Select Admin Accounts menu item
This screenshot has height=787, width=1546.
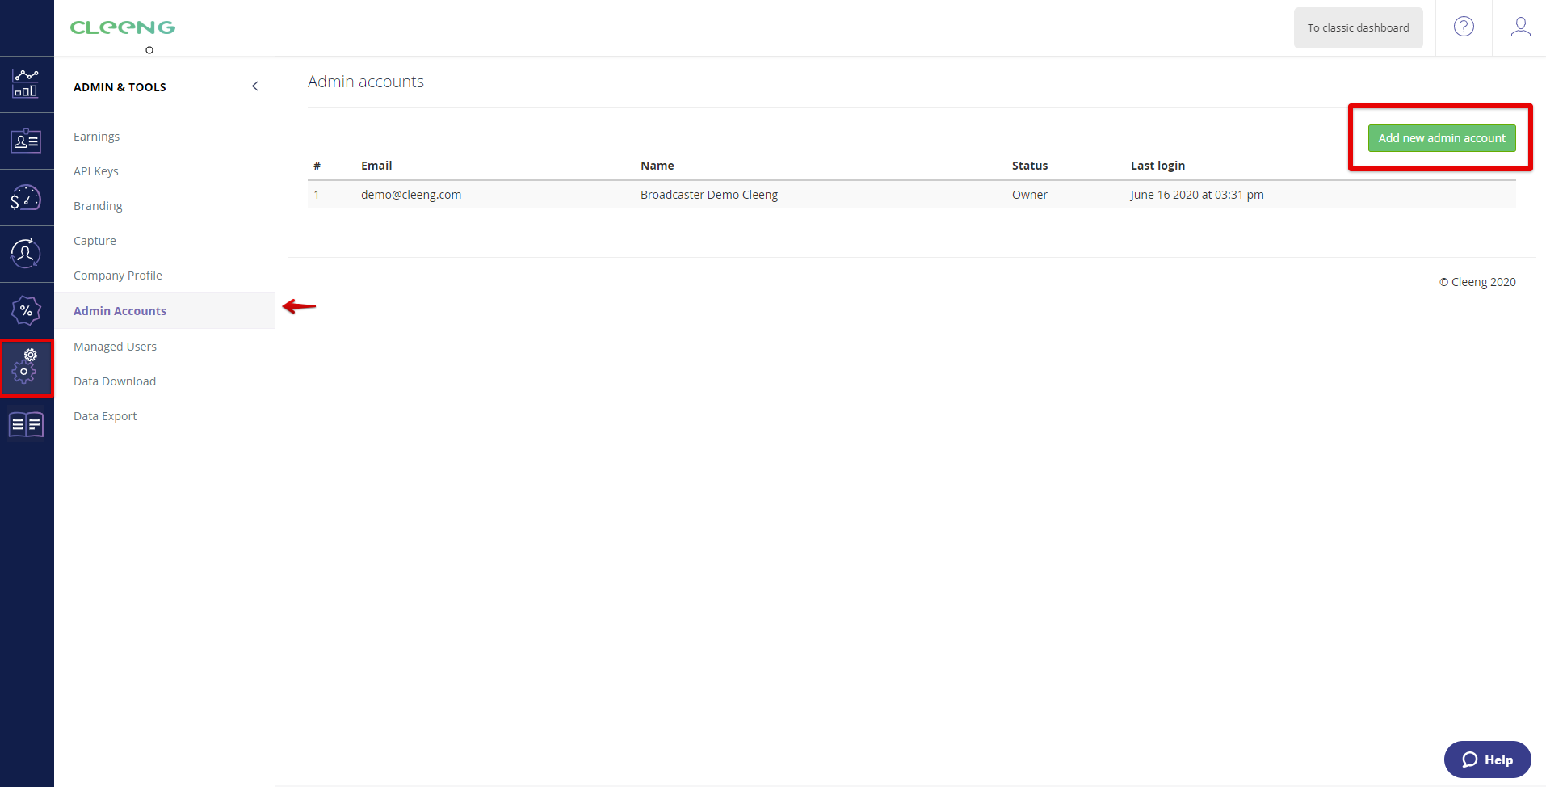120,311
